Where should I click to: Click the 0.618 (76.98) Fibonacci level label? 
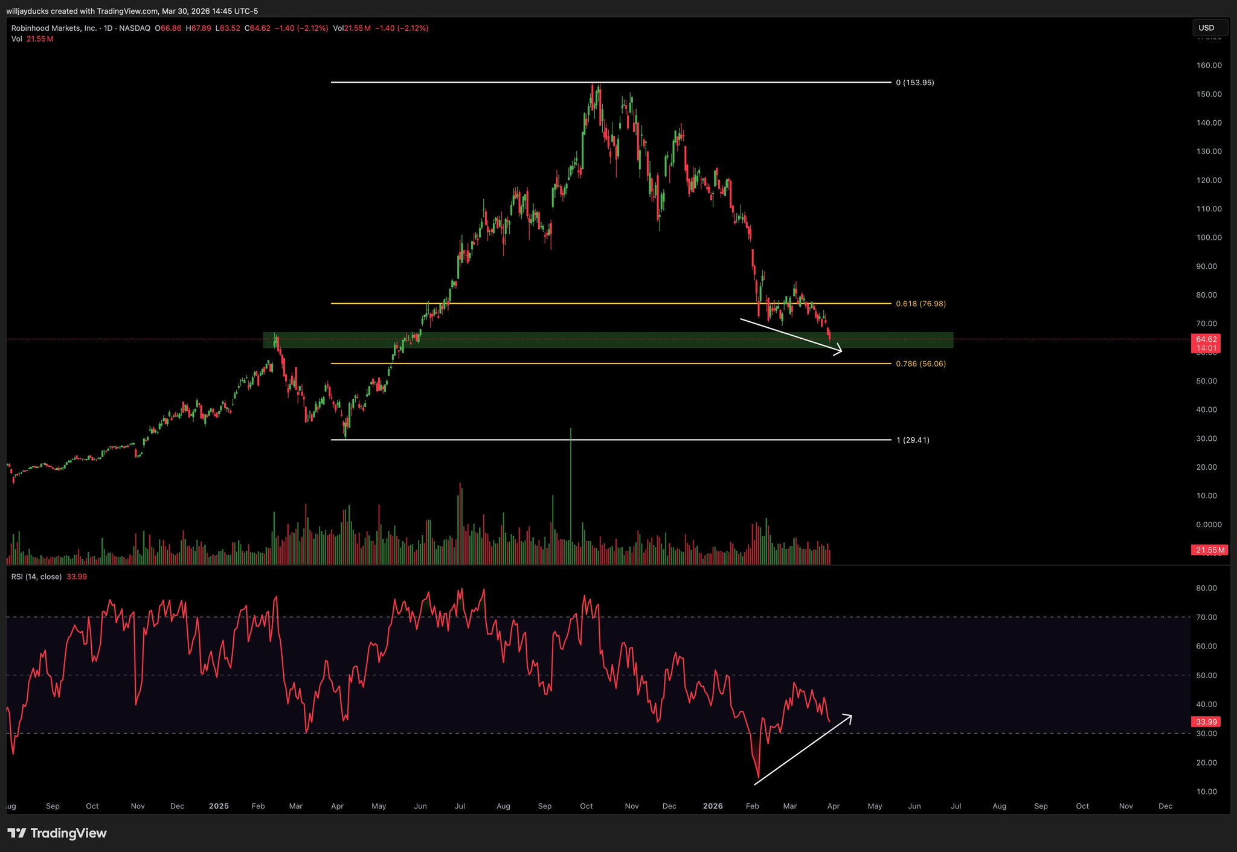tap(921, 304)
